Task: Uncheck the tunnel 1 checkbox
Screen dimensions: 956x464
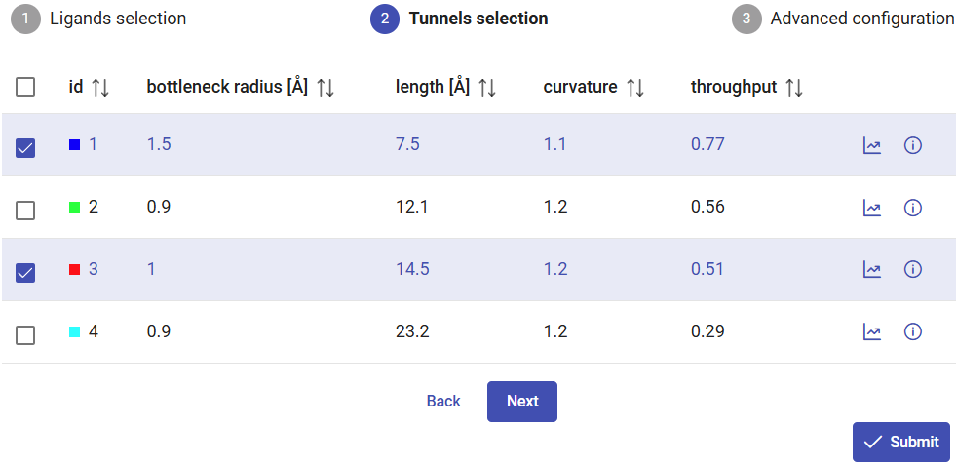Action: tap(26, 148)
